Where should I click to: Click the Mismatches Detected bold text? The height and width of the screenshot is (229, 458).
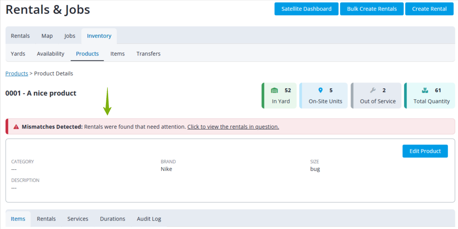52,127
